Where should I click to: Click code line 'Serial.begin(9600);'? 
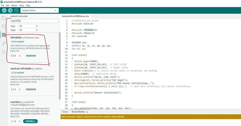pyautogui.click(x=86, y=61)
